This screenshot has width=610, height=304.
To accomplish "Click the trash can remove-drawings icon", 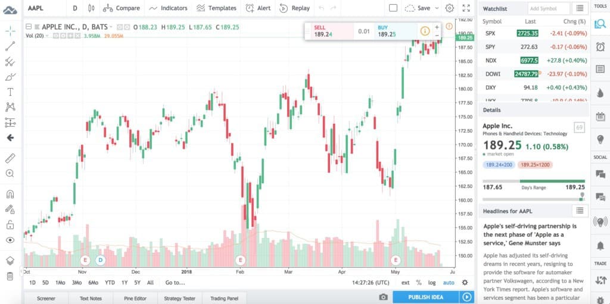I will [x=10, y=276].
